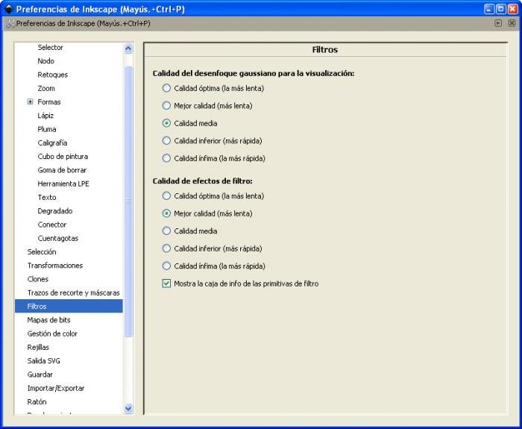Select the highlighted Filtros tree item
This screenshot has width=522, height=429.
69,306
